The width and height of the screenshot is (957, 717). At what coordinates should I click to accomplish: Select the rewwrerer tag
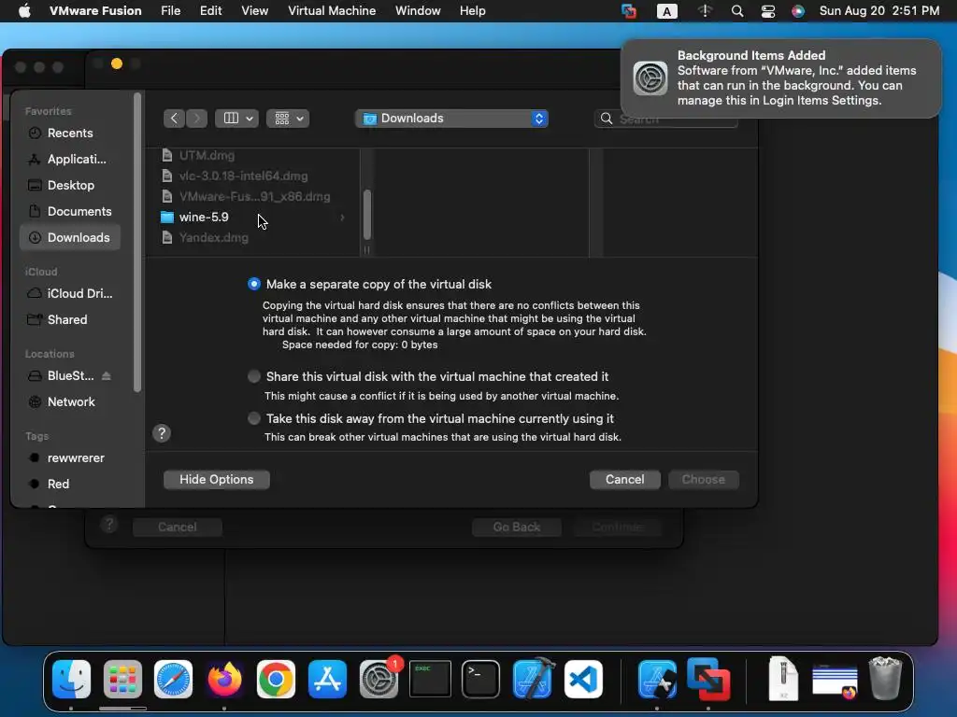tap(70, 457)
